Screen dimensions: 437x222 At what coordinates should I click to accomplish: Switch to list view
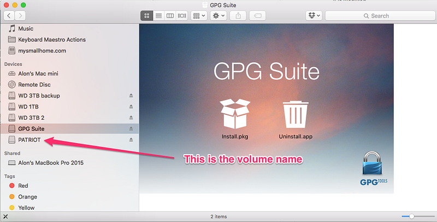(158, 16)
